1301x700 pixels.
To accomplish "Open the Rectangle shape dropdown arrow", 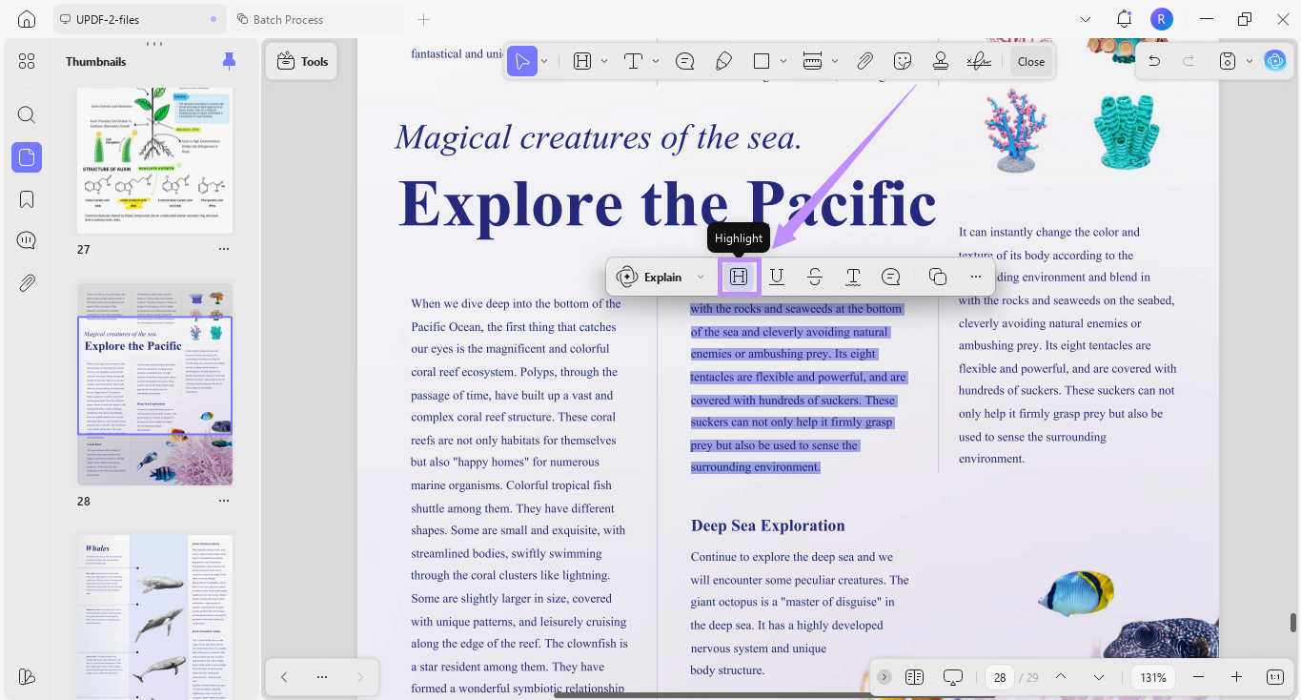I will (x=783, y=61).
